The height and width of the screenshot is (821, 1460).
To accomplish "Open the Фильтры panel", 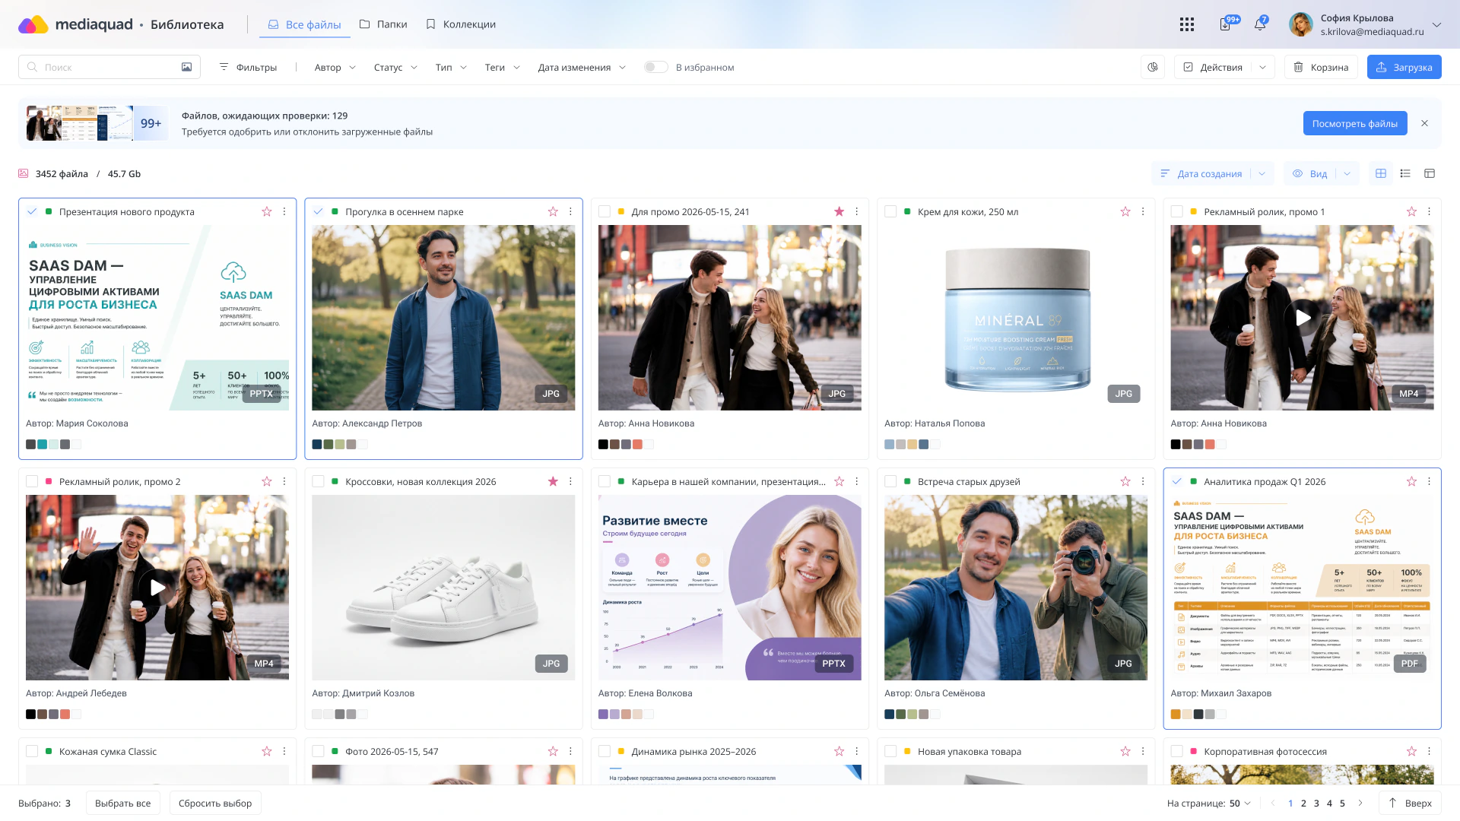I will 248,67.
